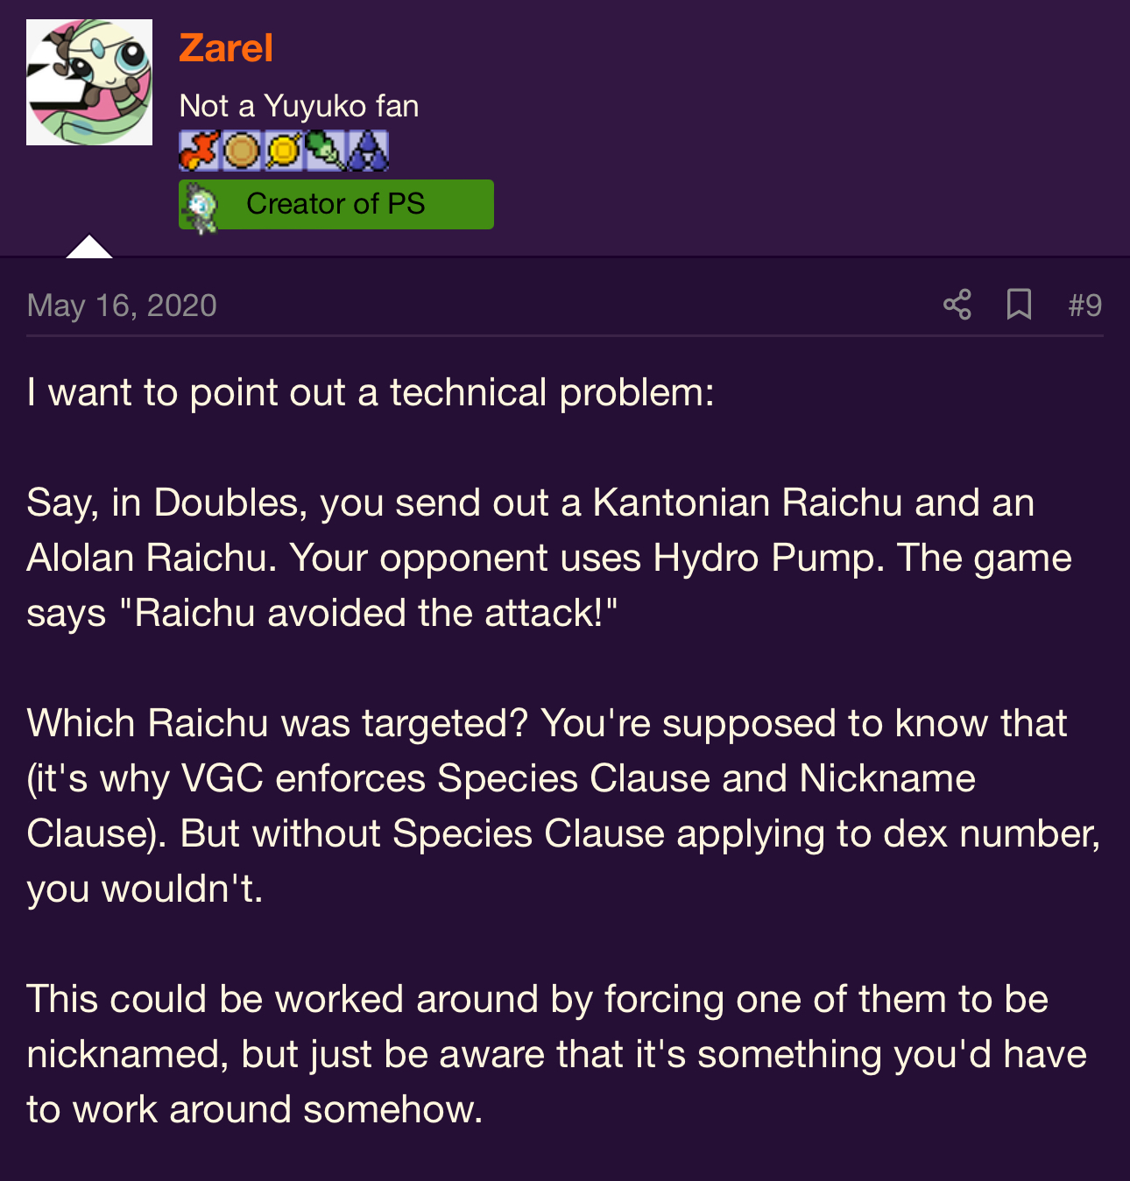The height and width of the screenshot is (1181, 1130).
Task: Click the white arrow pointer under avatar
Action: pyautogui.click(x=89, y=246)
